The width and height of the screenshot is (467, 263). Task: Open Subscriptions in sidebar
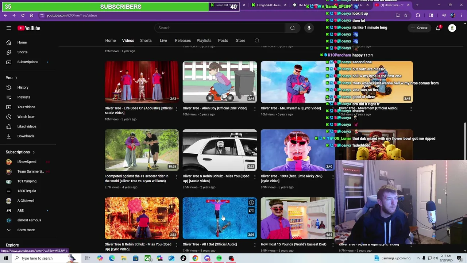pos(28,62)
